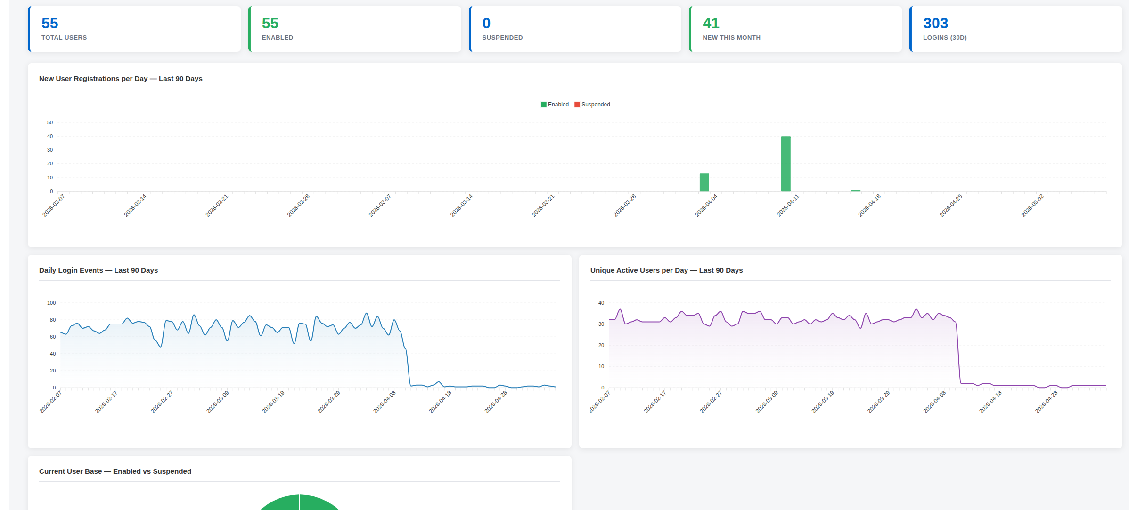This screenshot has height=510, width=1129.
Task: Click the 50 y-axis value on registrations chart
Action: pos(50,122)
